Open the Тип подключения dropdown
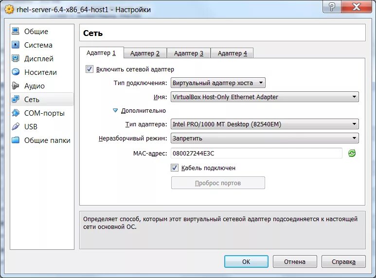The width and height of the screenshot is (376, 278). pos(218,83)
